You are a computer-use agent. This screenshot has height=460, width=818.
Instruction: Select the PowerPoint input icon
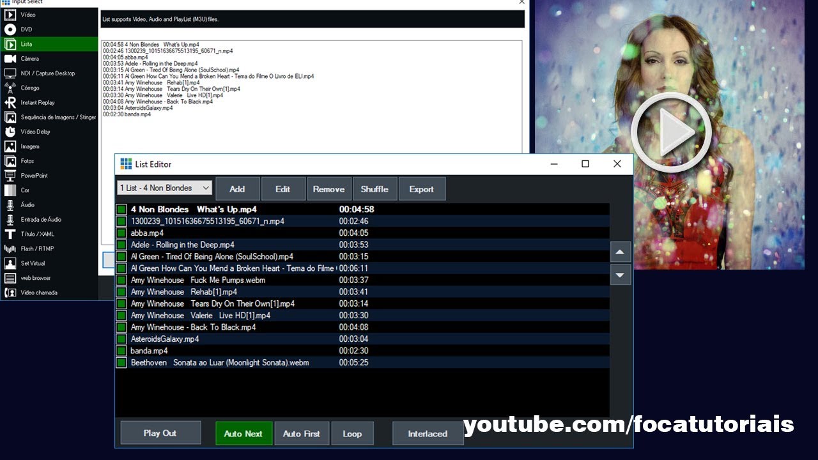coord(10,176)
